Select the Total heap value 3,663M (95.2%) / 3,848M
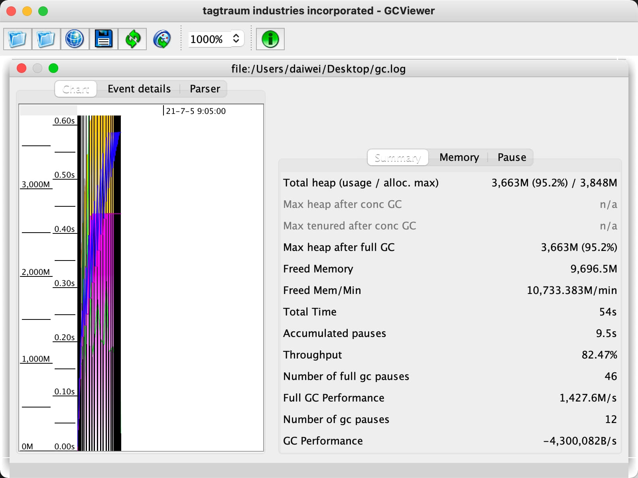Screen dimensions: 638x478 coord(554,183)
